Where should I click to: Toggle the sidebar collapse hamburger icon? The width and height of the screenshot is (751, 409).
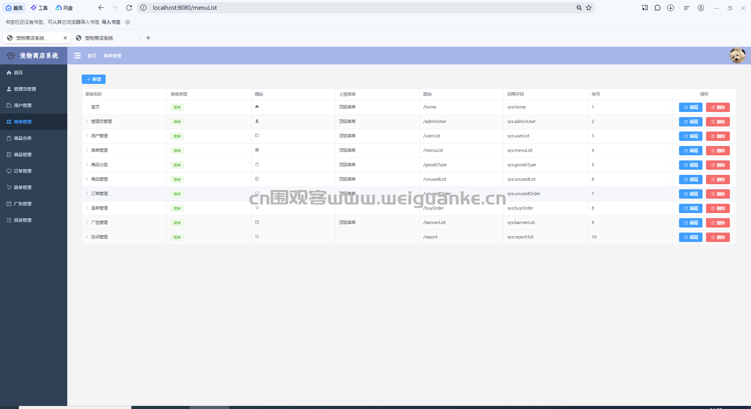77,56
